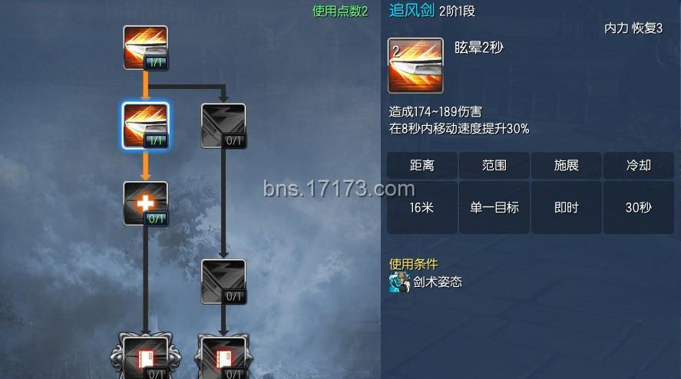Click the bottom-left ornate book skill node

(146, 356)
